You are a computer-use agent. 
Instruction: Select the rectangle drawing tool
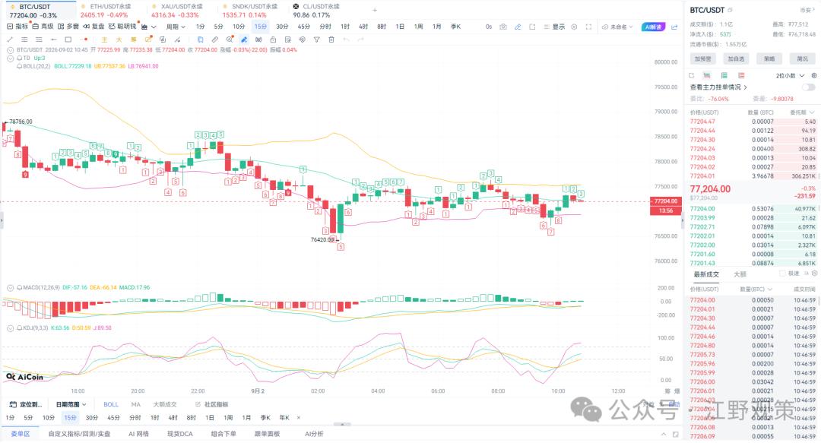pyautogui.click(x=68, y=40)
